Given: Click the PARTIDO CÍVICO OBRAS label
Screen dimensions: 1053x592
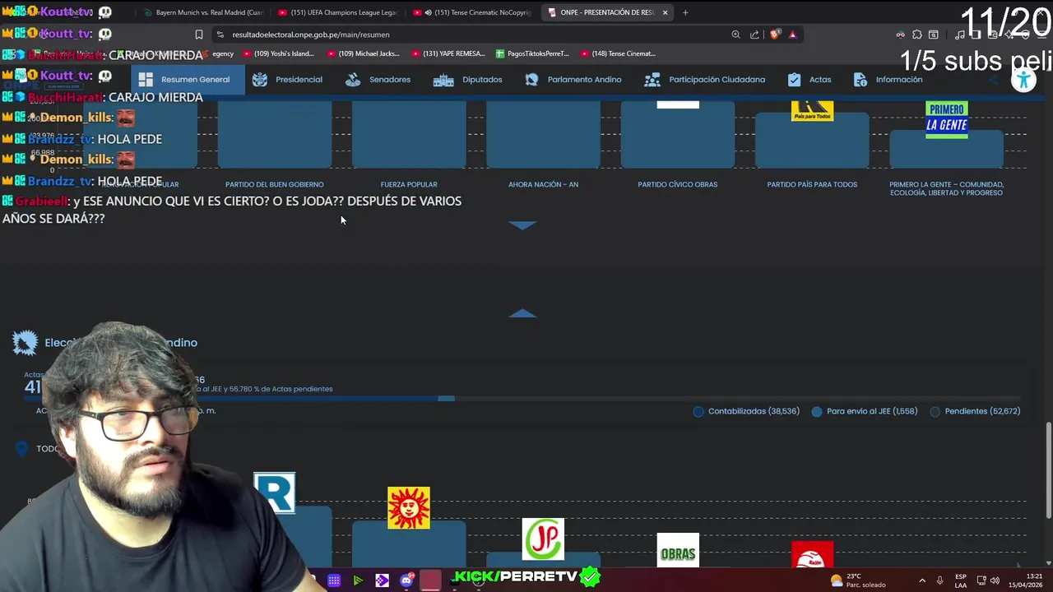Looking at the screenshot, I should 678,184.
